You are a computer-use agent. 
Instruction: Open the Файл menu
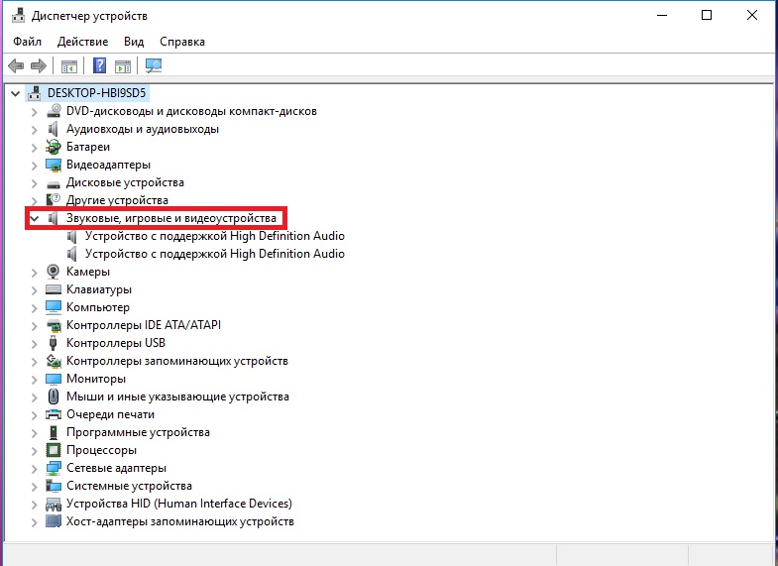(28, 42)
